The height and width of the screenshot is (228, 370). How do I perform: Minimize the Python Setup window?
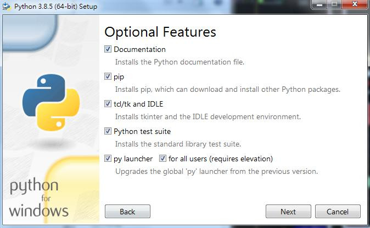(x=319, y=4)
